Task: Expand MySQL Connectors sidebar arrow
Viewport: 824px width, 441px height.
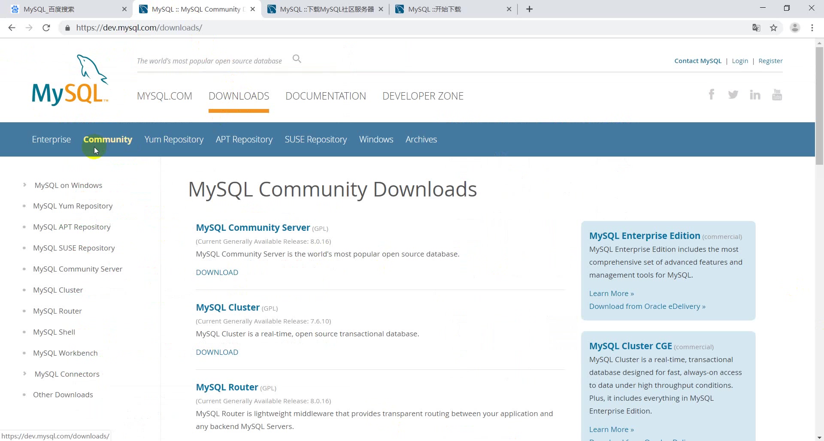Action: click(x=24, y=374)
